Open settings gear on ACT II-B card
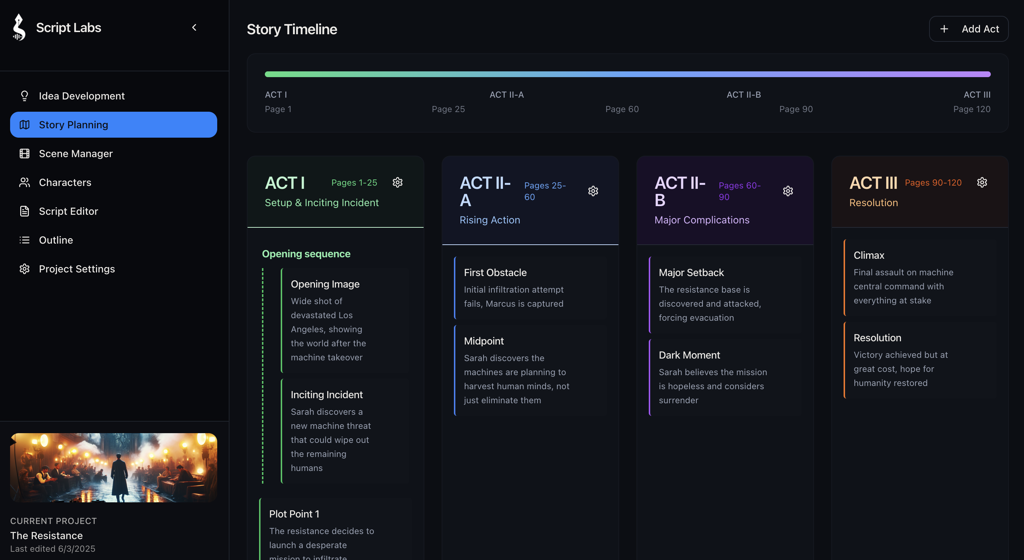 click(x=788, y=191)
